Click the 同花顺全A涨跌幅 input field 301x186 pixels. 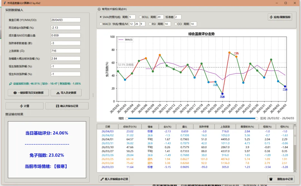tap(66, 28)
